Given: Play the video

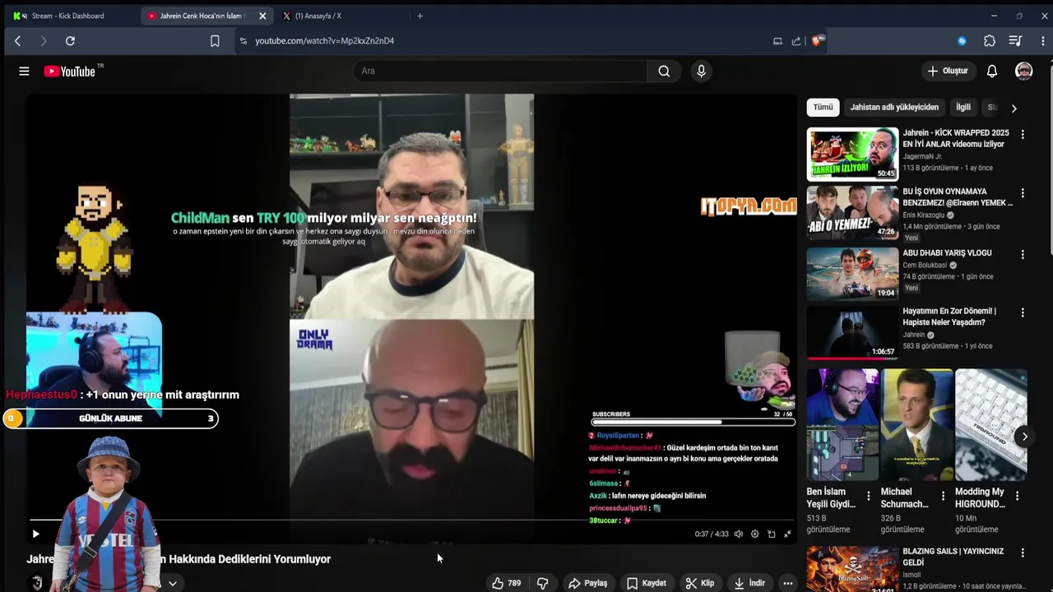Looking at the screenshot, I should 35,534.
